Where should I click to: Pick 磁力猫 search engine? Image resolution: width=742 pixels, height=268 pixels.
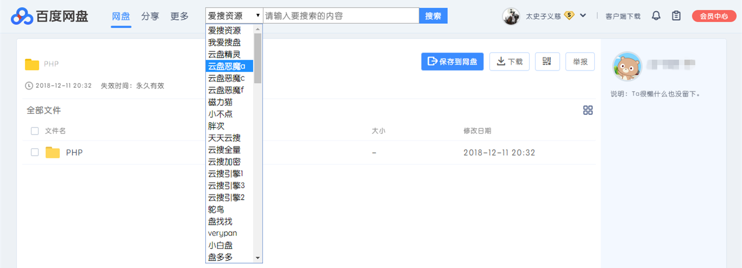tap(230, 102)
